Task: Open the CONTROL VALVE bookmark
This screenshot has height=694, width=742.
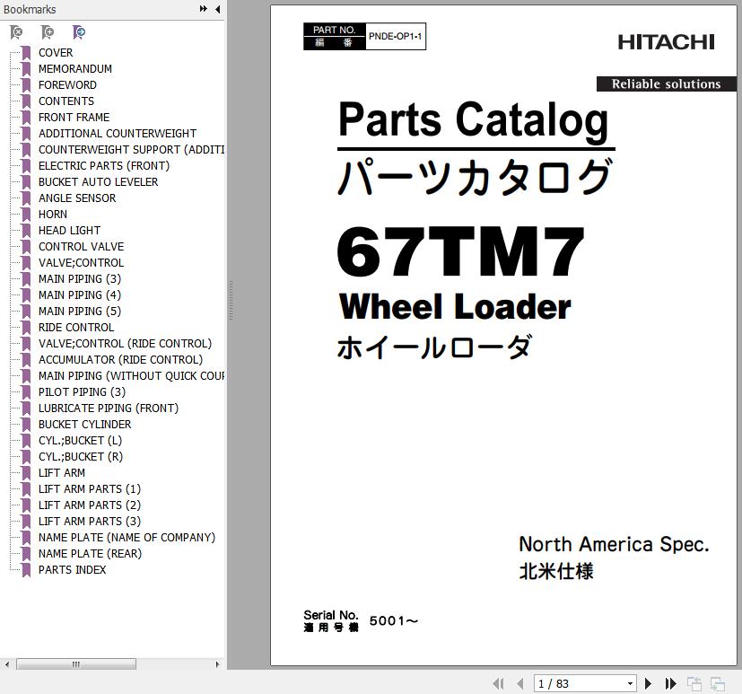Action: [x=81, y=246]
